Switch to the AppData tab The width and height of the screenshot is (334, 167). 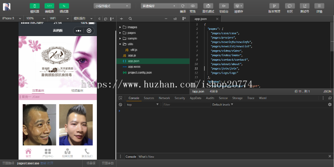[x=195, y=98]
